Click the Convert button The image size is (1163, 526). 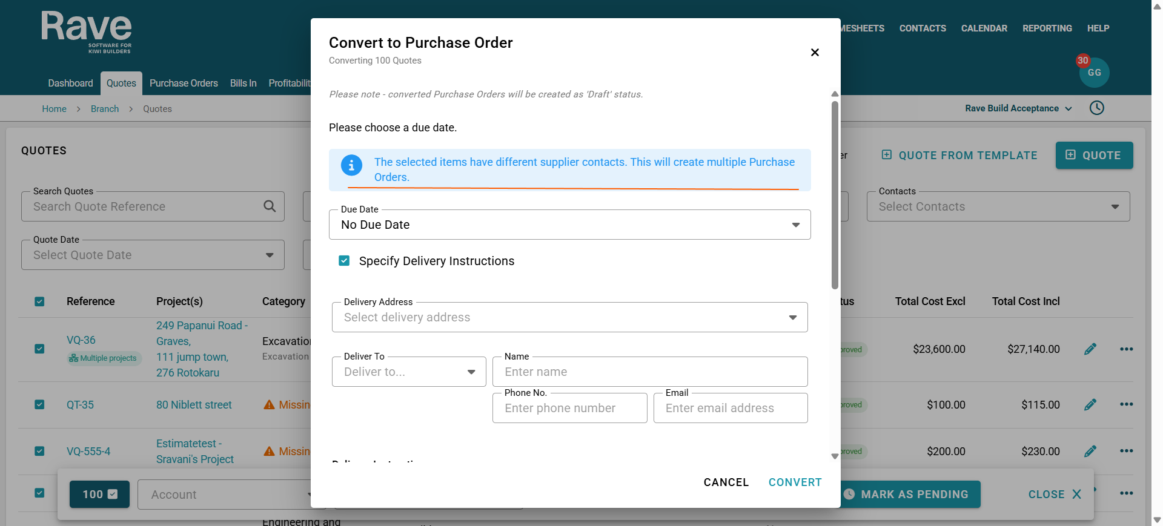pos(795,482)
